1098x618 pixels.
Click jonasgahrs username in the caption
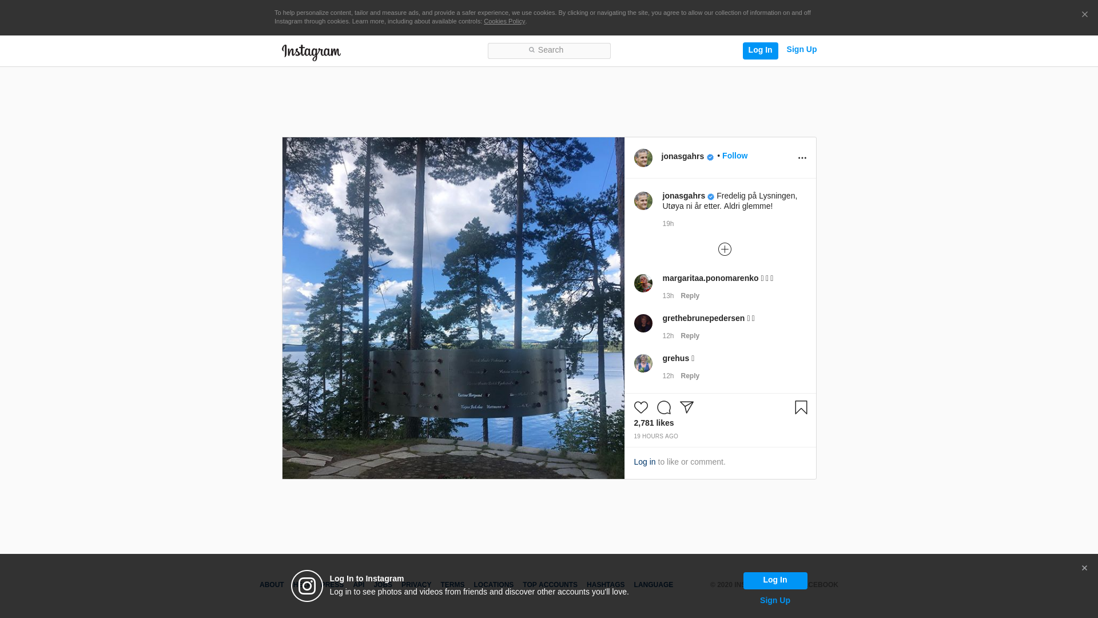[x=684, y=196]
